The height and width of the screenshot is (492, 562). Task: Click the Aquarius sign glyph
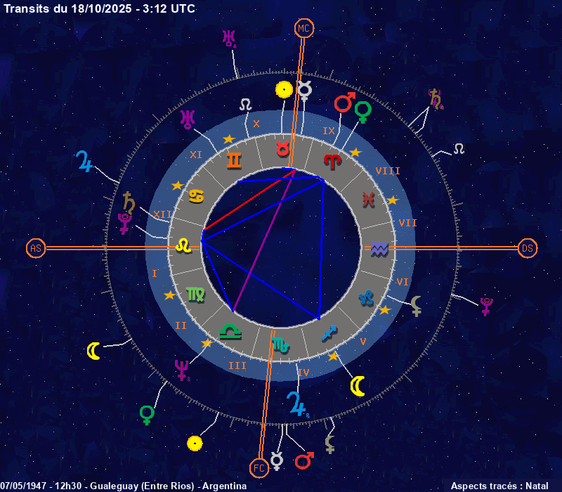pos(379,248)
